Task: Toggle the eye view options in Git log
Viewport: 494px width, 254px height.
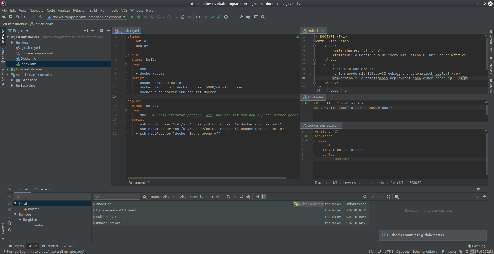Action: point(248,197)
